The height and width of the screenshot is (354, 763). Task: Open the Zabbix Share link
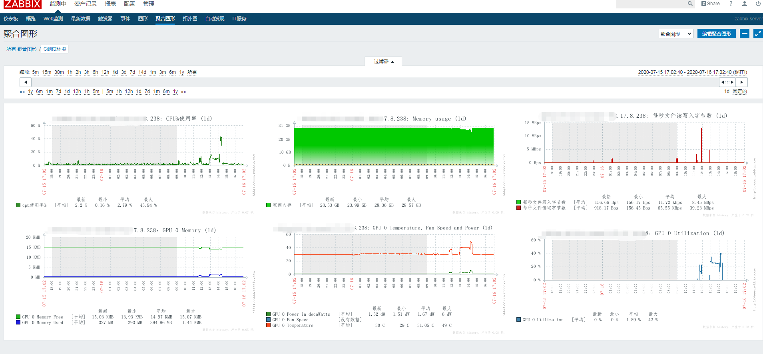710,4
